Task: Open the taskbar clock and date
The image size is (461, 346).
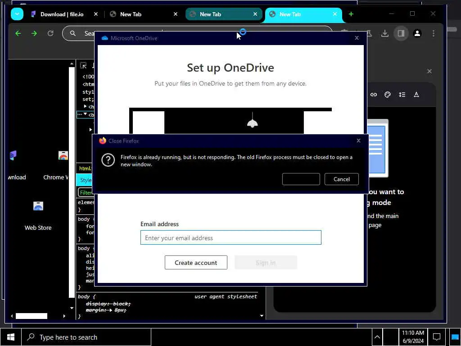Action: point(413,337)
